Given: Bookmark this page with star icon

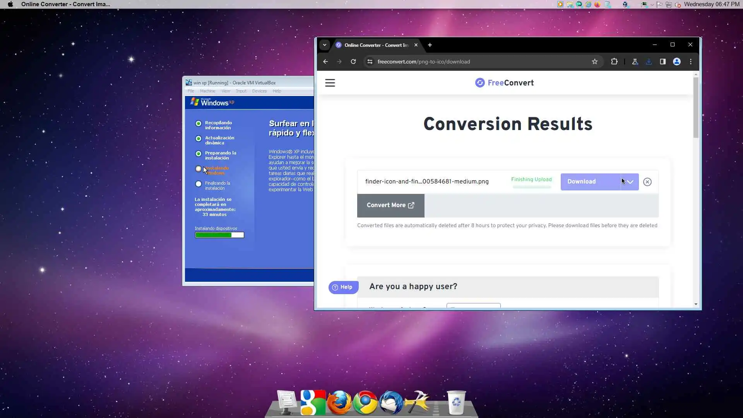Looking at the screenshot, I should (x=594, y=62).
